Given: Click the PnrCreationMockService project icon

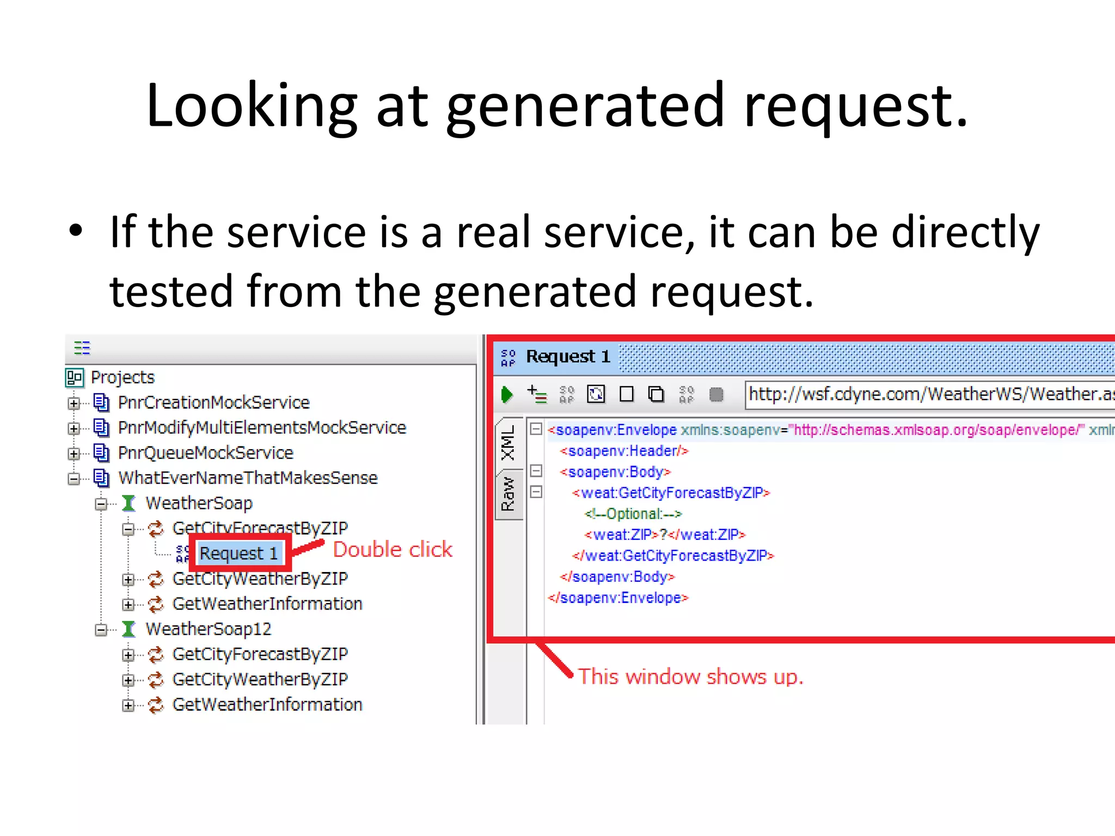Looking at the screenshot, I should pos(101,402).
